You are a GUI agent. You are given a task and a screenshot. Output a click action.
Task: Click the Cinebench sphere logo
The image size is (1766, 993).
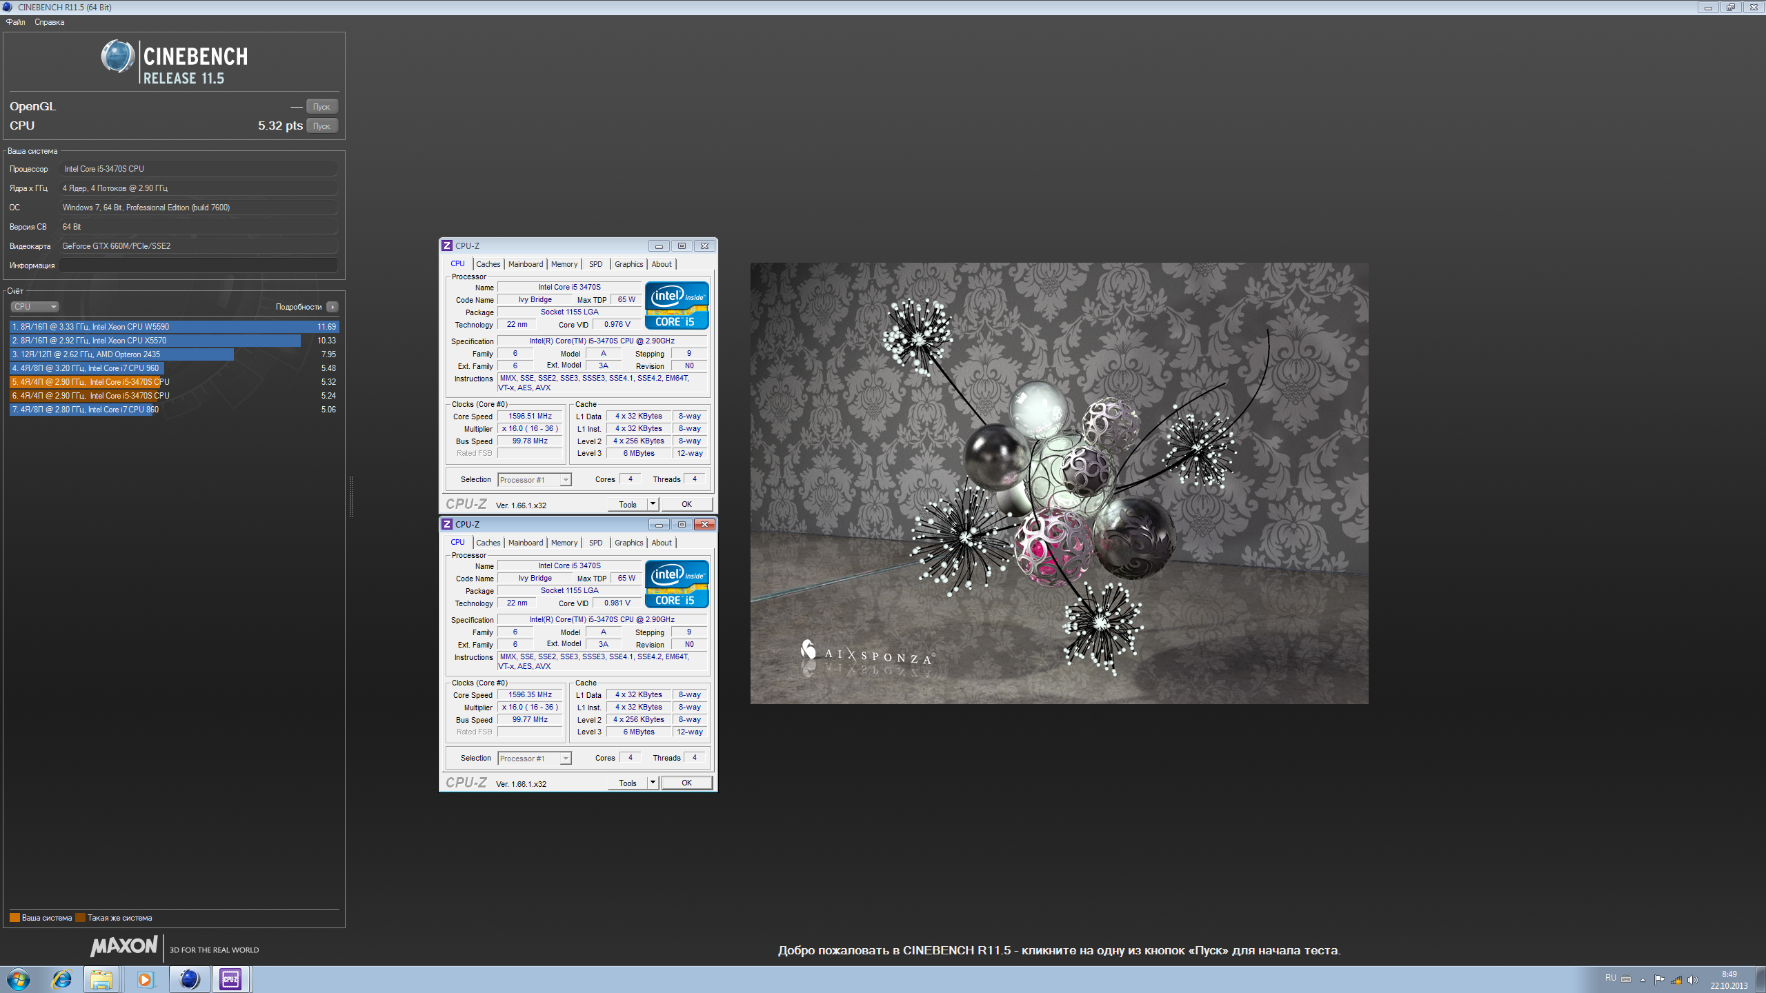point(118,57)
